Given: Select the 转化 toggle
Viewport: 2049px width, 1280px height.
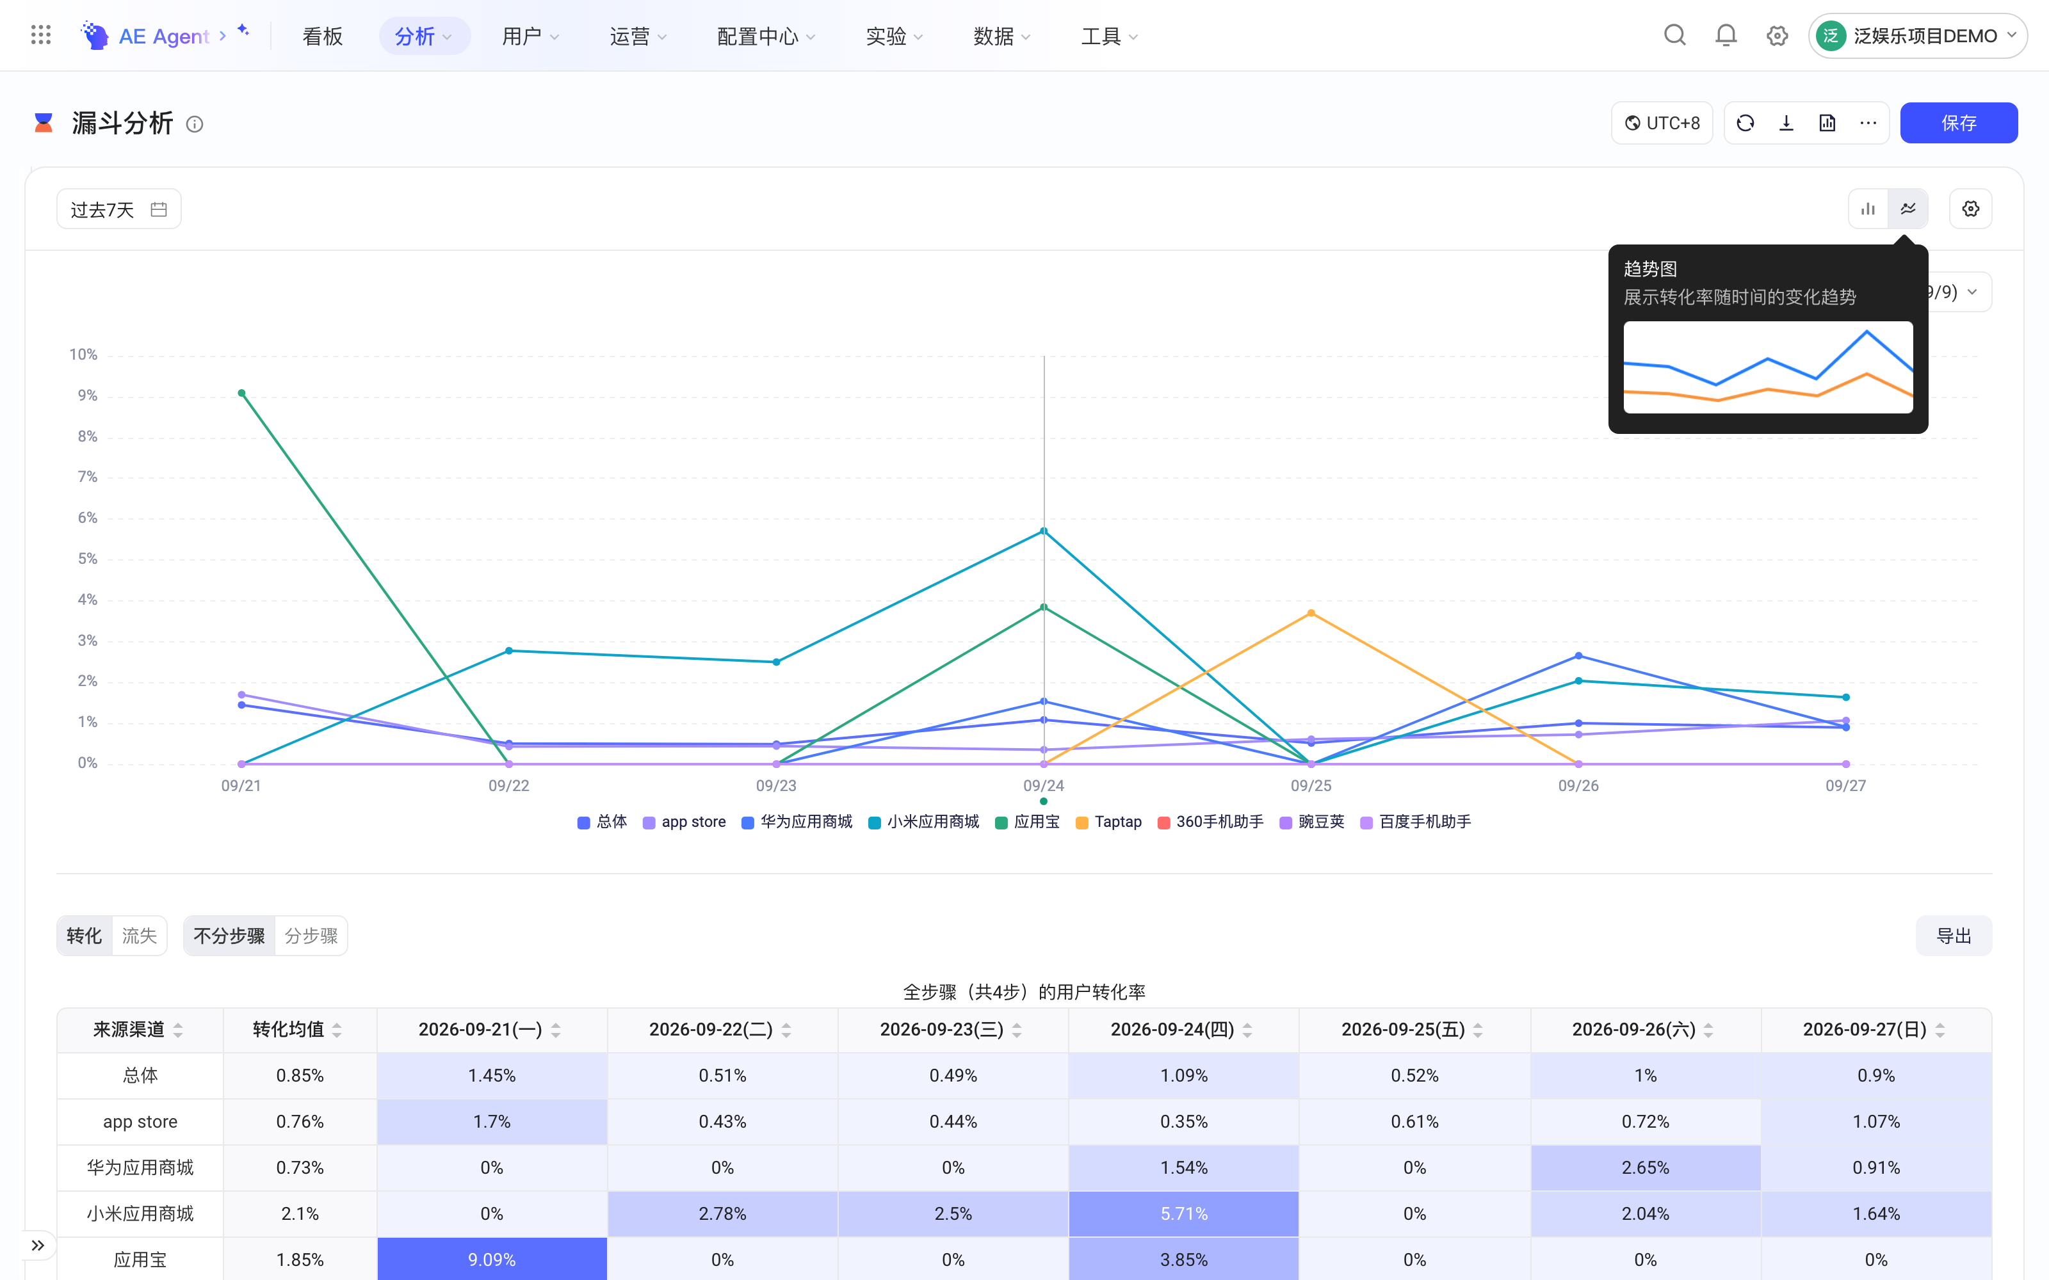Looking at the screenshot, I should point(84,936).
